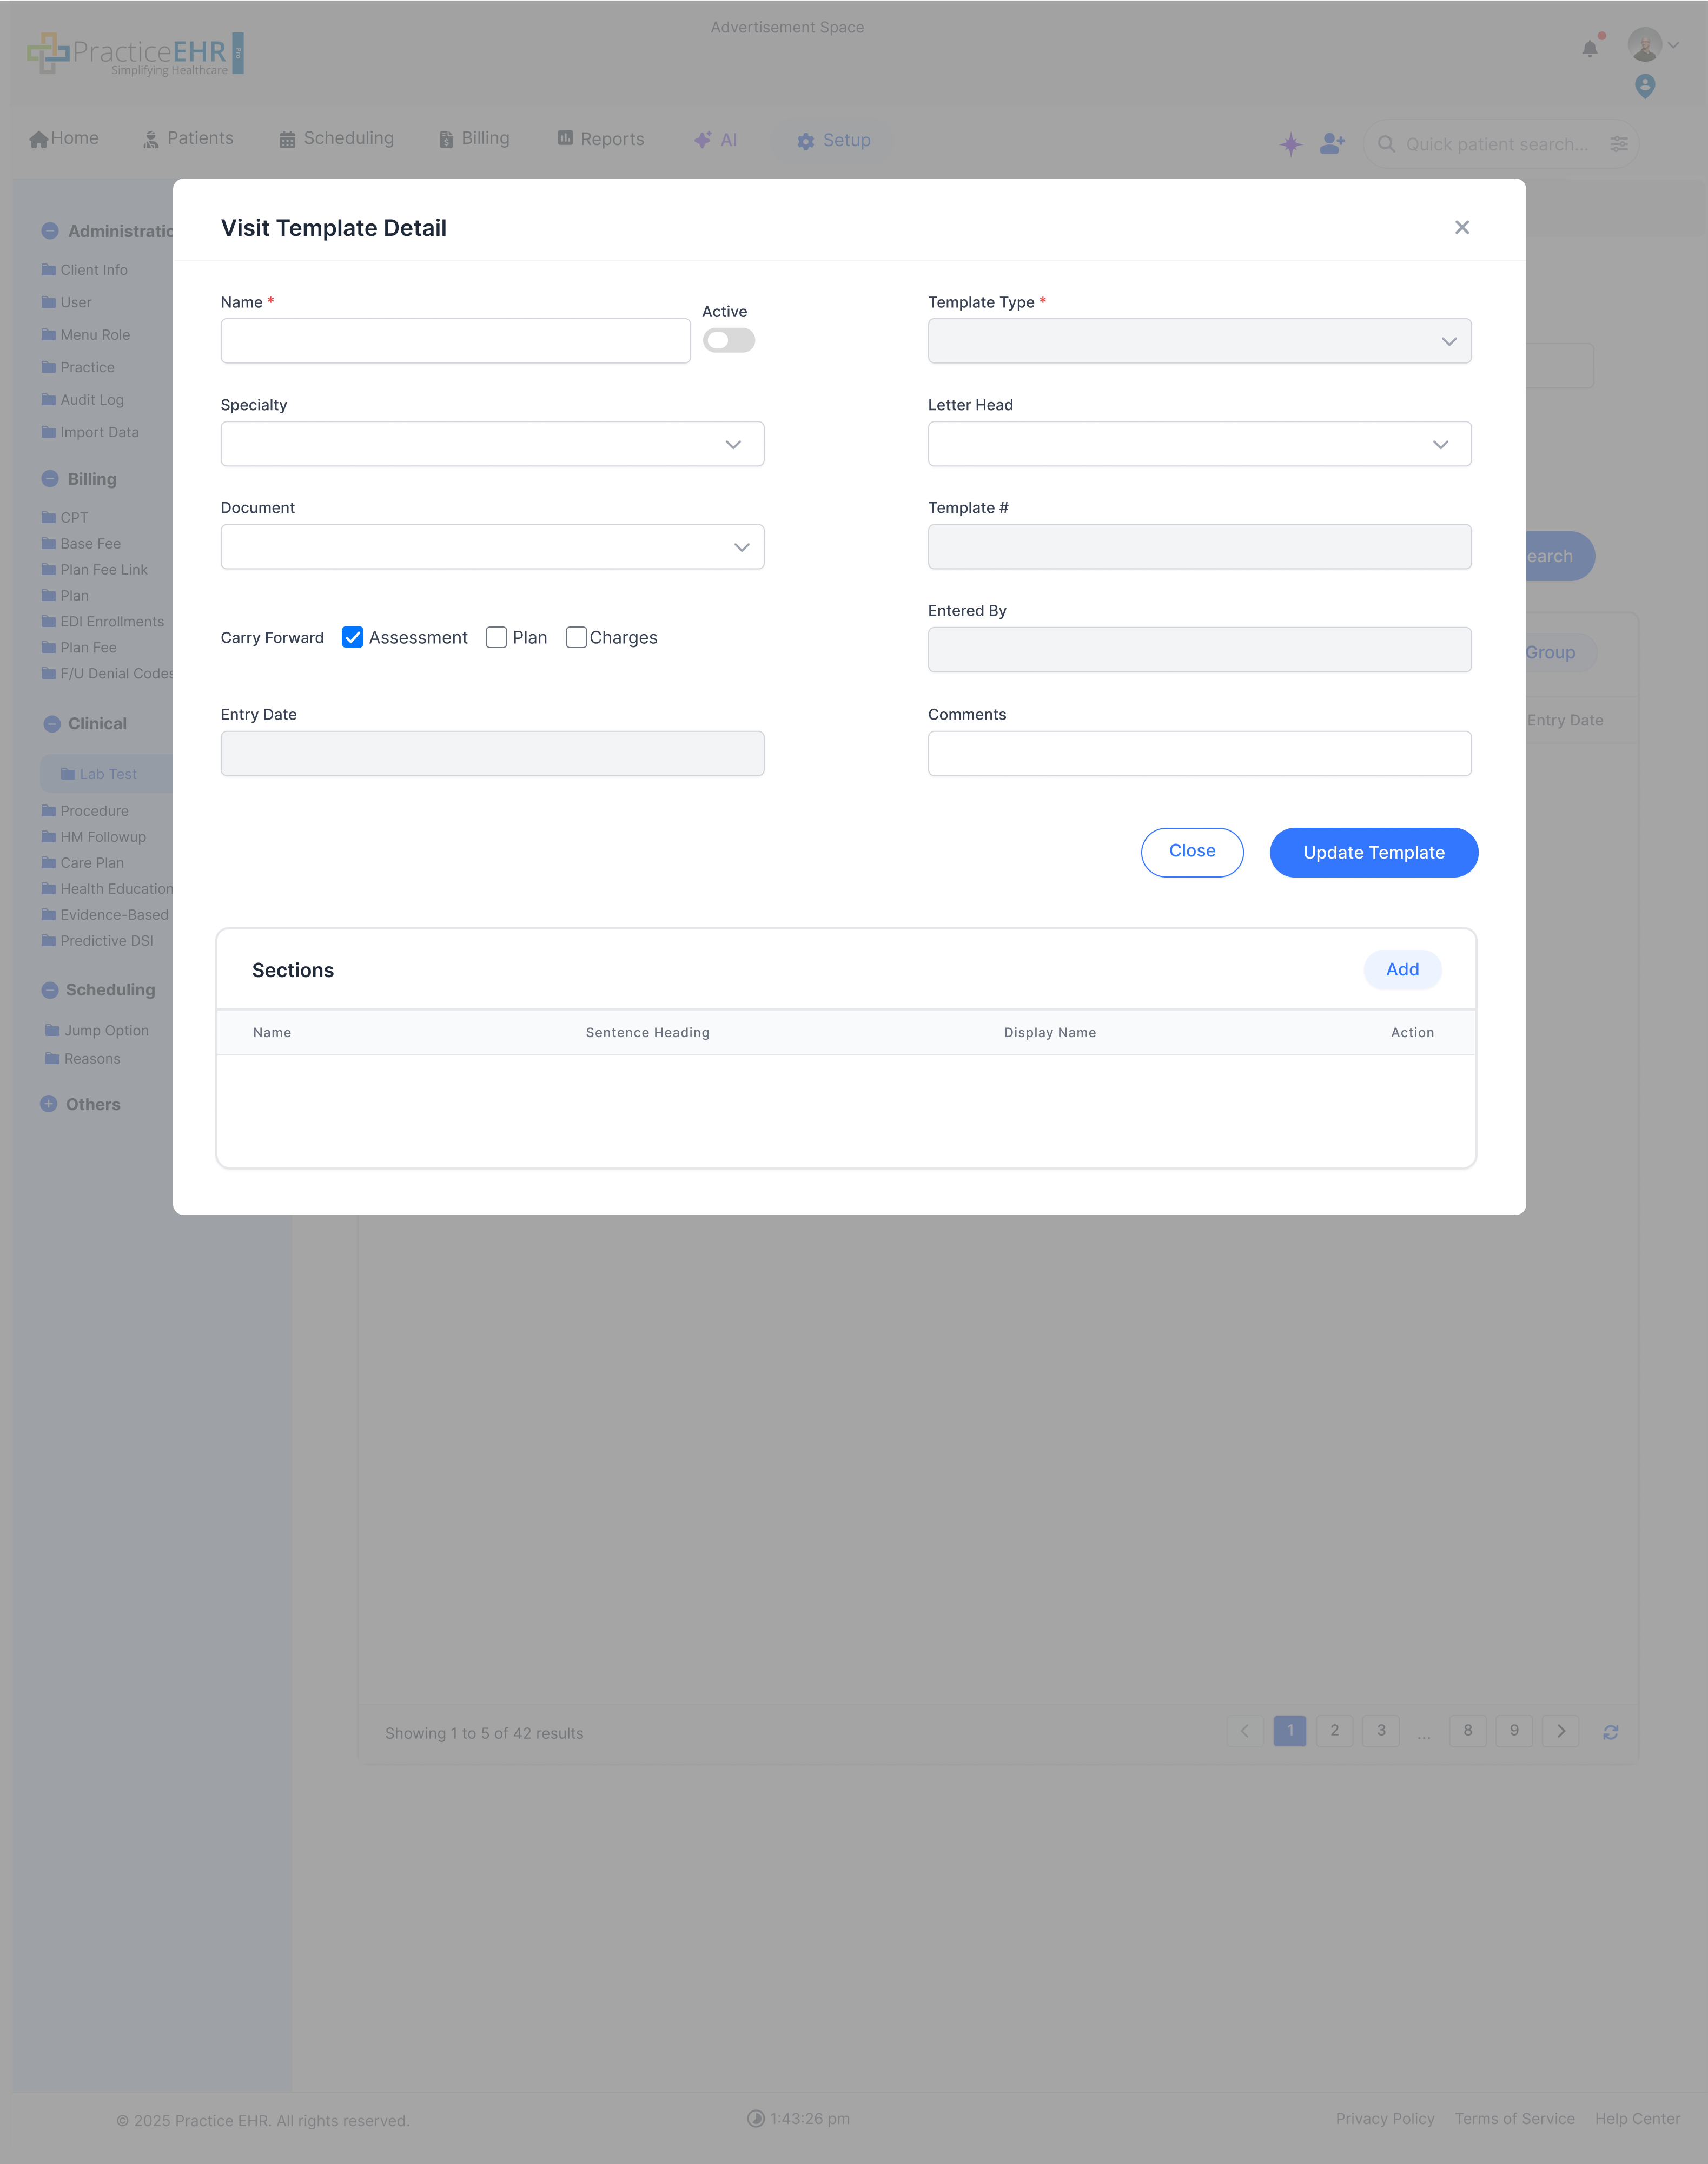Click the refresh icon beside pagination
The width and height of the screenshot is (1708, 2164).
tap(1612, 1732)
